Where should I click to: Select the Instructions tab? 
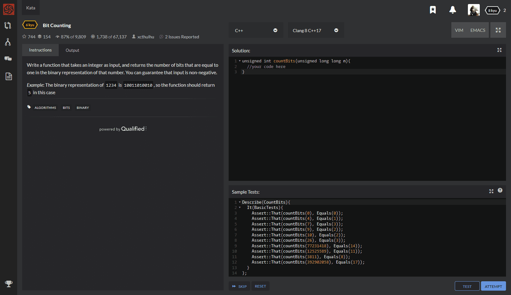pyautogui.click(x=40, y=50)
